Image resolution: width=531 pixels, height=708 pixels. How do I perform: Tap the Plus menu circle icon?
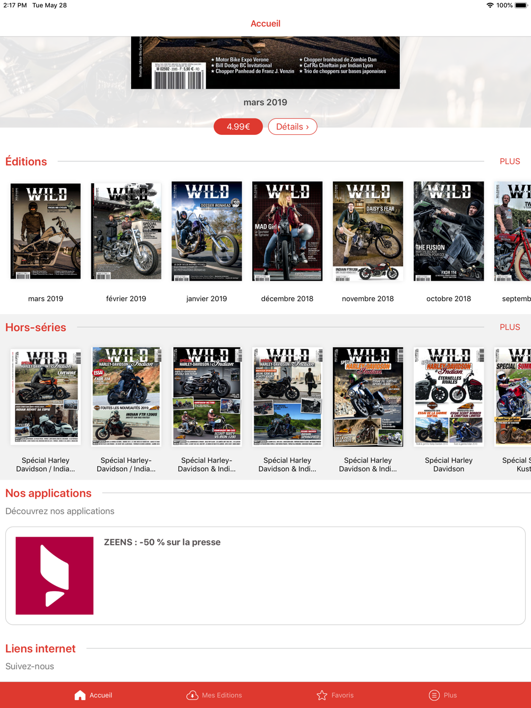click(434, 695)
